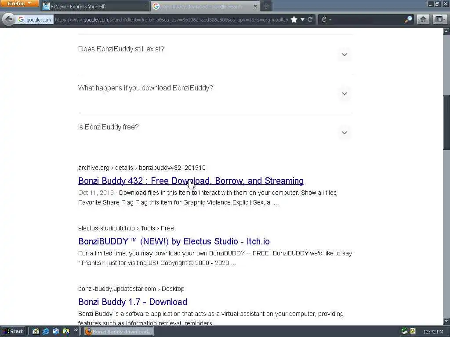
Task: Click inside the browser search box
Action: 368,19
